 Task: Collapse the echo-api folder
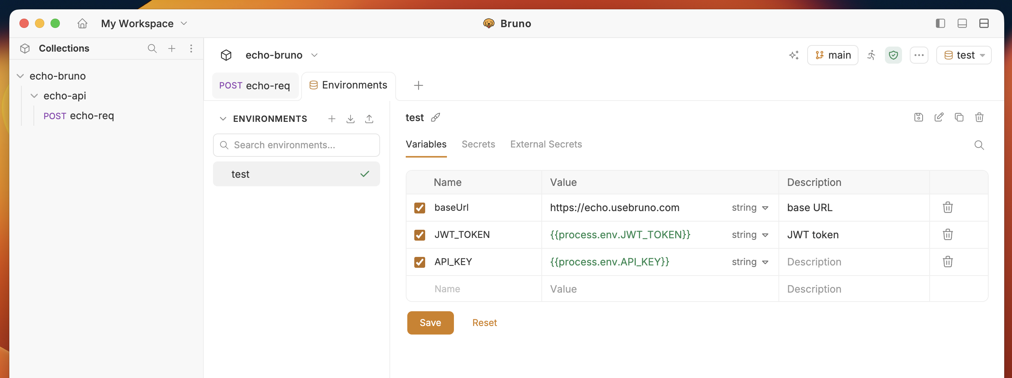tap(34, 96)
